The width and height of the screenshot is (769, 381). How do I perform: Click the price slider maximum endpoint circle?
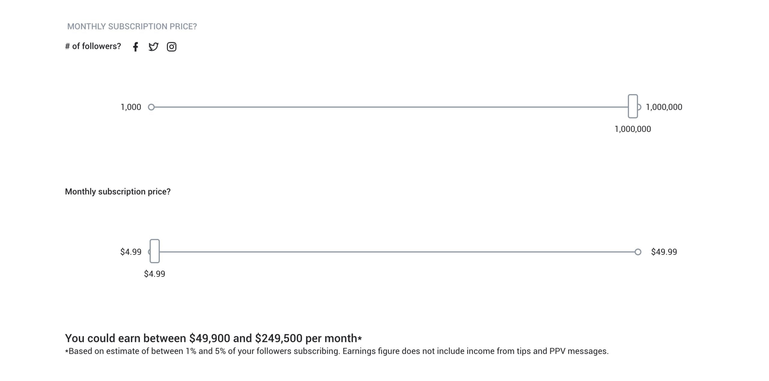click(x=638, y=252)
